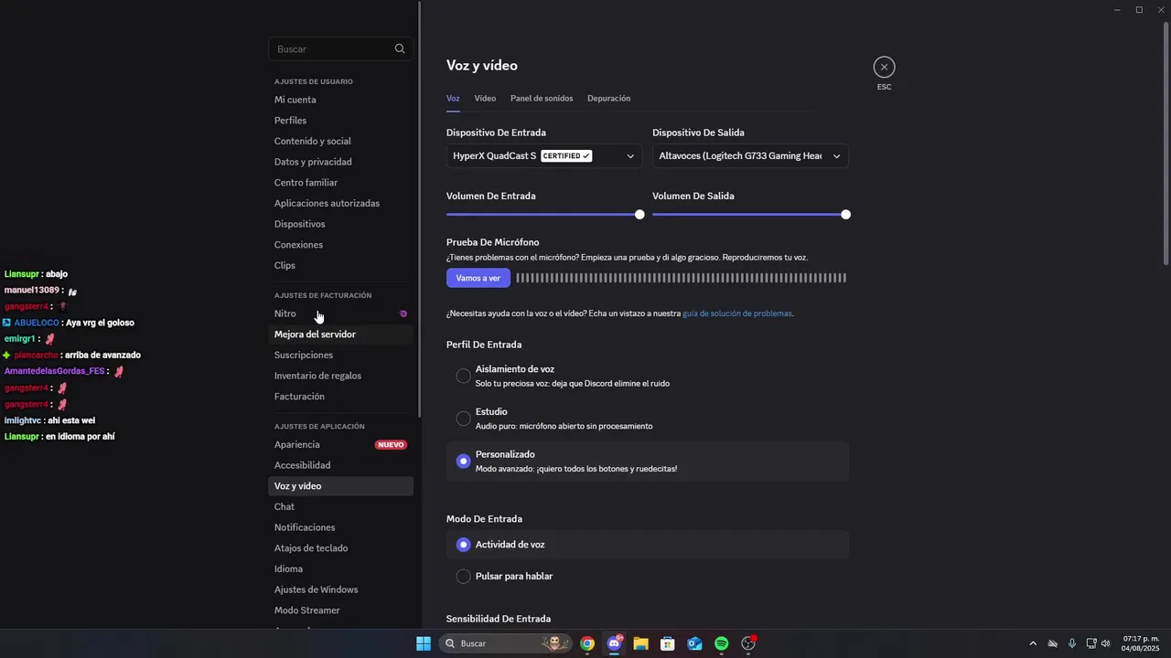Open Windows Start menu
The image size is (1171, 658).
point(424,643)
